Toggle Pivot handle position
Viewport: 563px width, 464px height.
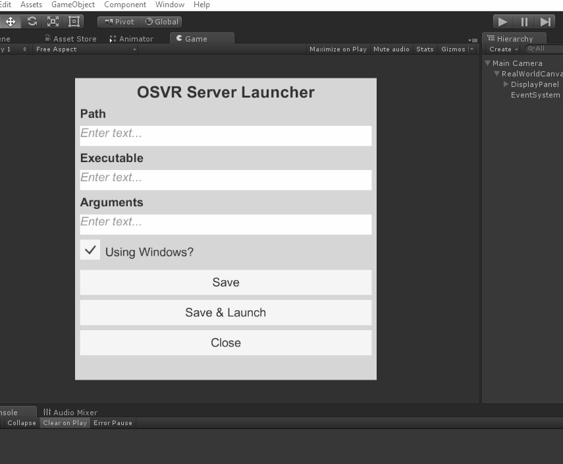(x=119, y=22)
